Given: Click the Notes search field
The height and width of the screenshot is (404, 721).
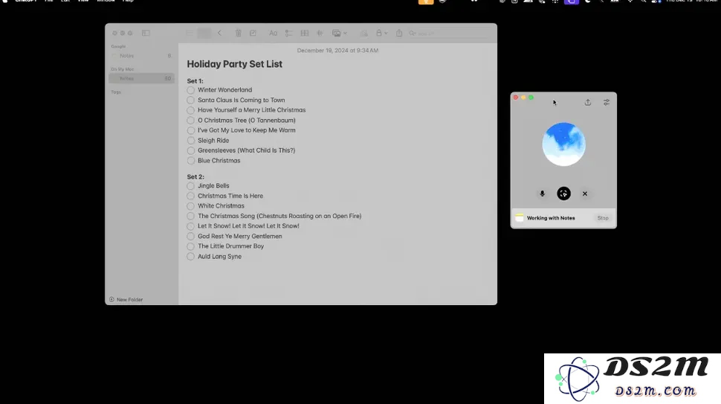Looking at the screenshot, I should coord(448,33).
